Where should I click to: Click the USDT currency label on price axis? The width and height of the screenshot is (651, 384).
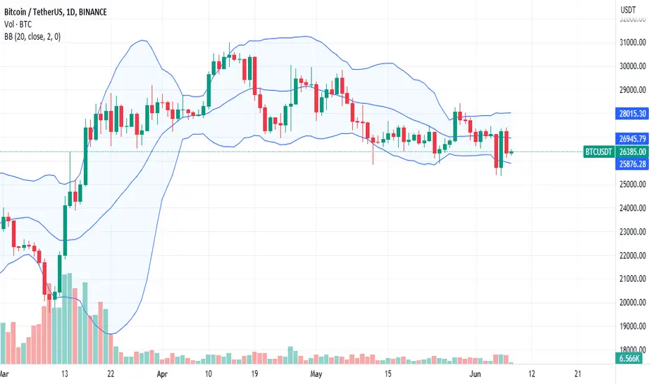(628, 10)
